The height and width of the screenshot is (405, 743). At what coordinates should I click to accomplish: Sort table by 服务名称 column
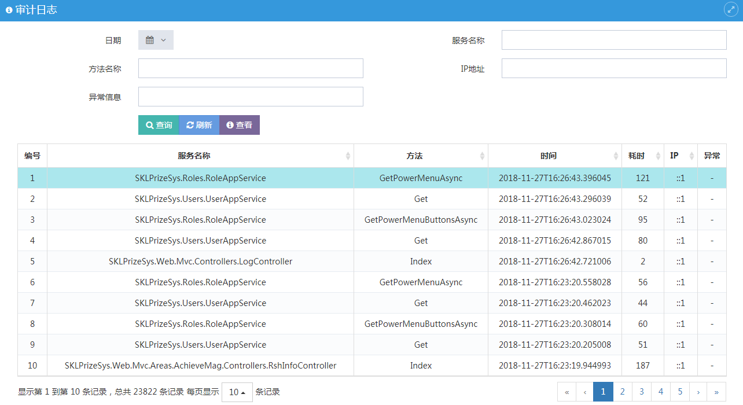[200, 156]
